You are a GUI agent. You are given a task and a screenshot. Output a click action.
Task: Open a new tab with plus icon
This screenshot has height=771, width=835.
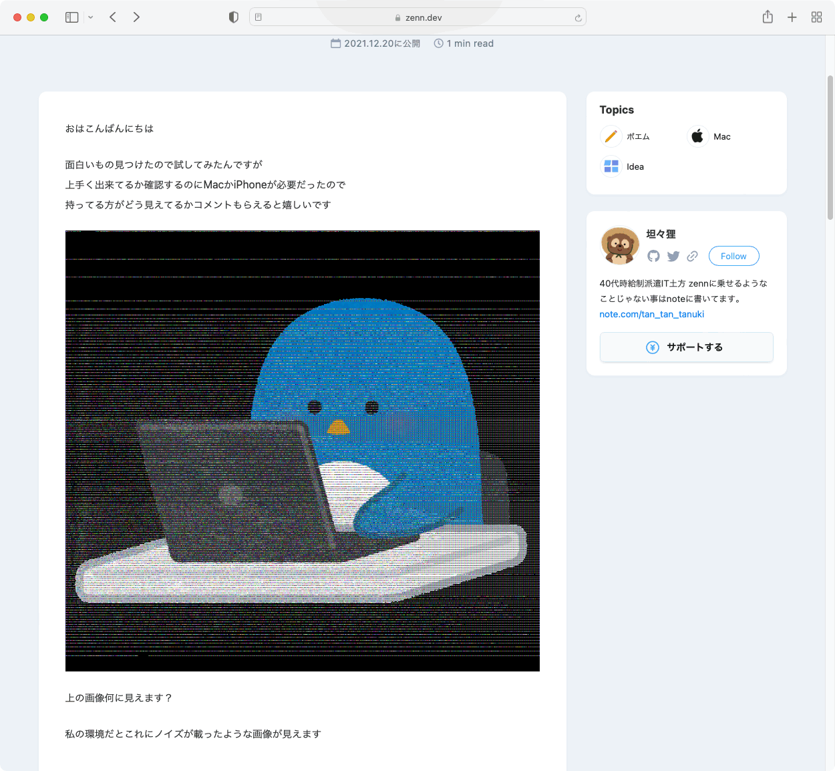coord(792,17)
